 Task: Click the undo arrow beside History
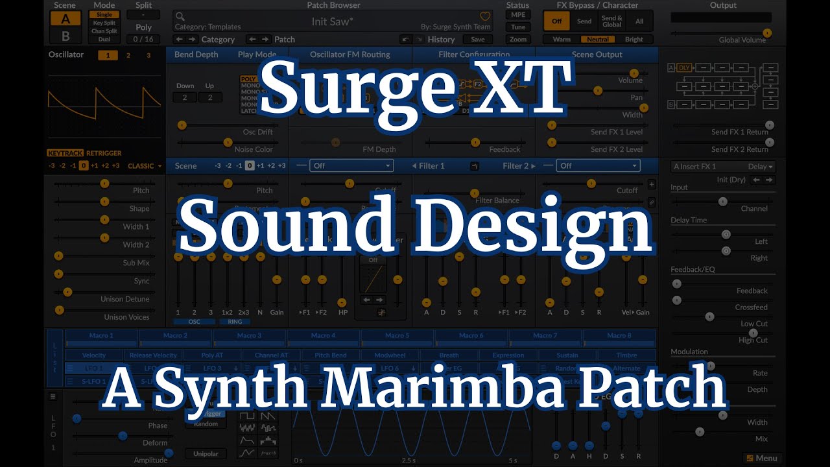[x=405, y=40]
